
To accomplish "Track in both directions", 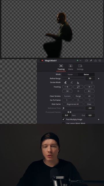I will tap(78, 87).
